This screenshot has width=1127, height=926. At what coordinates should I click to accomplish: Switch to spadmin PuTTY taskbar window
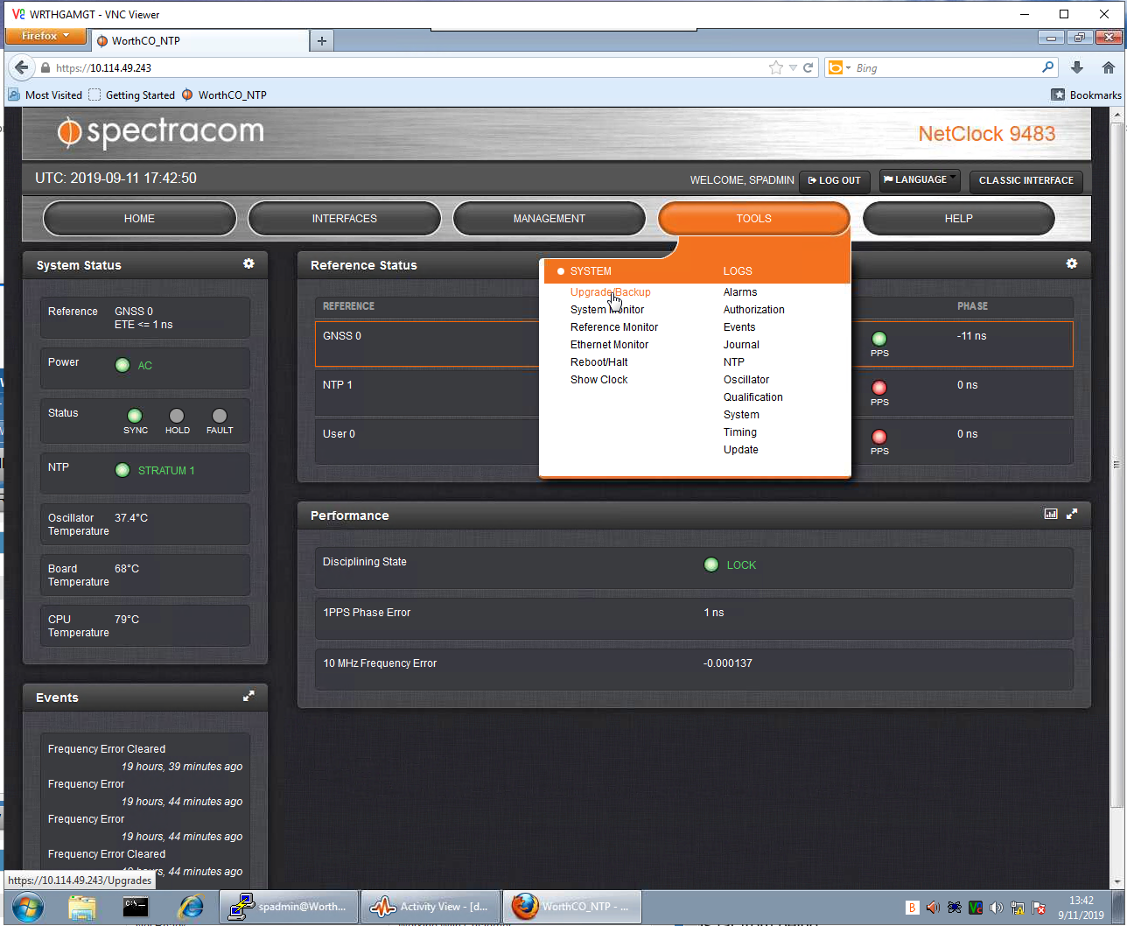(289, 907)
